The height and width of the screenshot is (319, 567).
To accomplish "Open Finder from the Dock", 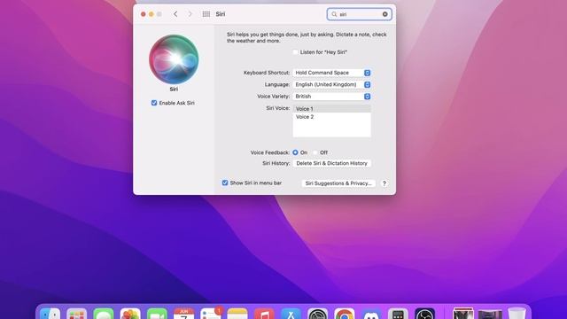I will (50, 314).
